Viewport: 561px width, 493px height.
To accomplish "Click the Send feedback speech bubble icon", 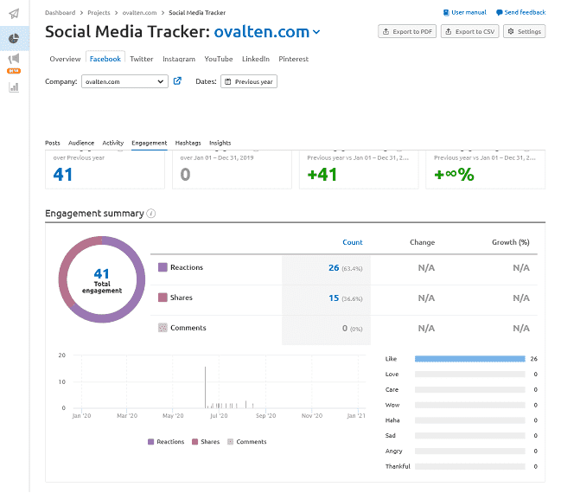I will (x=499, y=12).
